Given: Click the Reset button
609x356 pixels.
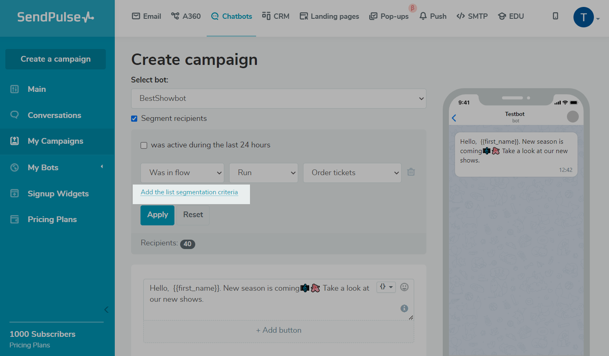Looking at the screenshot, I should pyautogui.click(x=193, y=215).
